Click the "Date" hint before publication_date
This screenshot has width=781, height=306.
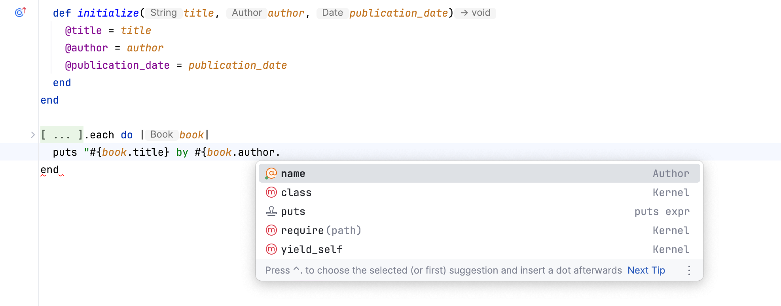(332, 12)
